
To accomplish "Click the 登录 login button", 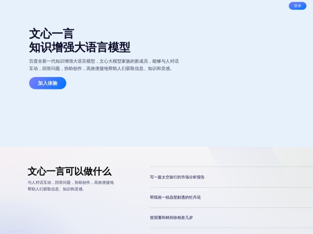I will (297, 6).
